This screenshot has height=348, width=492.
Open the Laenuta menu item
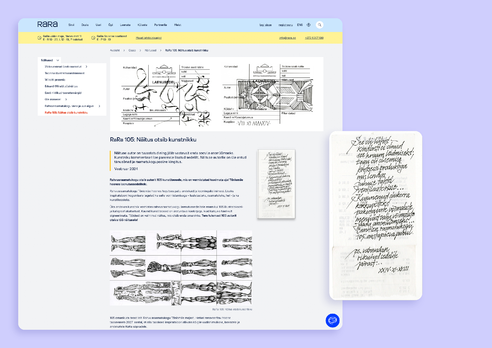[x=125, y=25]
